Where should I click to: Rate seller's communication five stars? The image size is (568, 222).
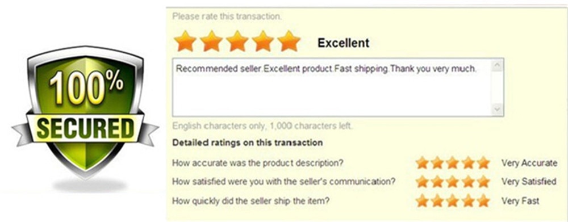pyautogui.click(x=483, y=182)
